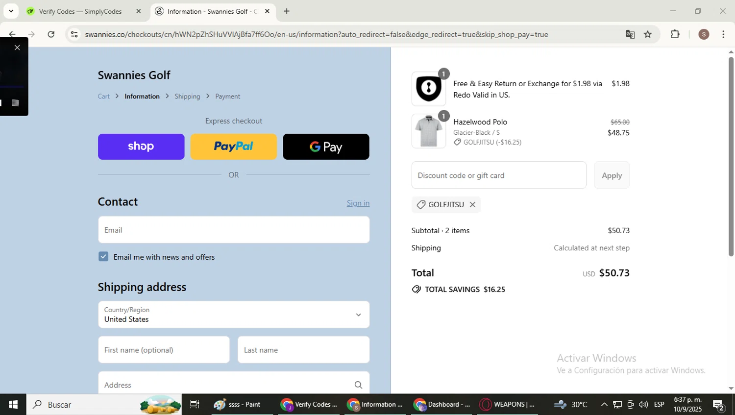Click the address bar URL

[316, 34]
